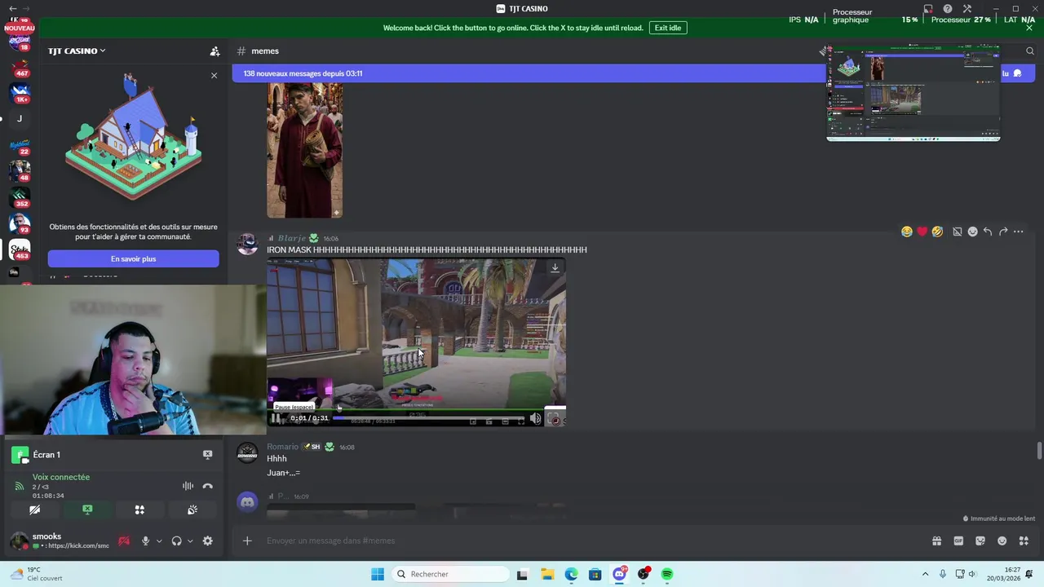This screenshot has height=587, width=1044.
Task: Expand microphone input options chevron
Action: pyautogui.click(x=159, y=541)
